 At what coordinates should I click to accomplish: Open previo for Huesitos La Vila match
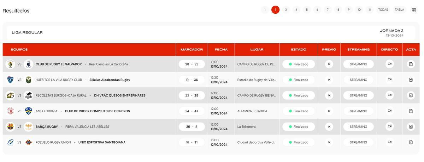(329, 80)
